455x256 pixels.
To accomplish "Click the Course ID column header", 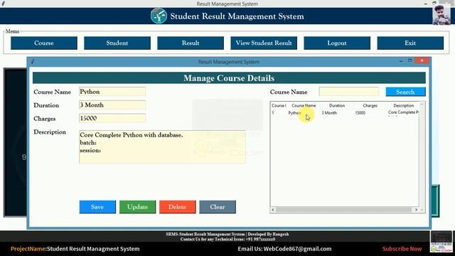I will point(279,106).
